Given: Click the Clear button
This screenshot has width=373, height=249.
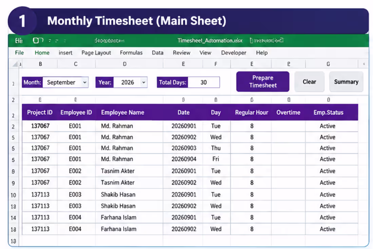Looking at the screenshot, I should 309,82.
